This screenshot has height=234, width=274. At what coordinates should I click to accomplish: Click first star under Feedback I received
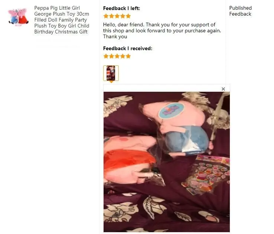click(x=106, y=56)
